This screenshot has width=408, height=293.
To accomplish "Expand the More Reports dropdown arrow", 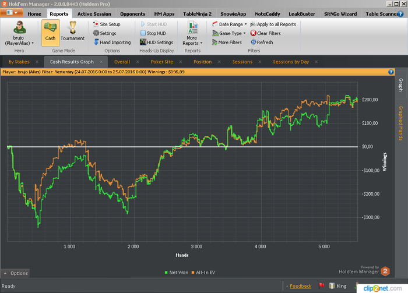I will click(x=202, y=43).
